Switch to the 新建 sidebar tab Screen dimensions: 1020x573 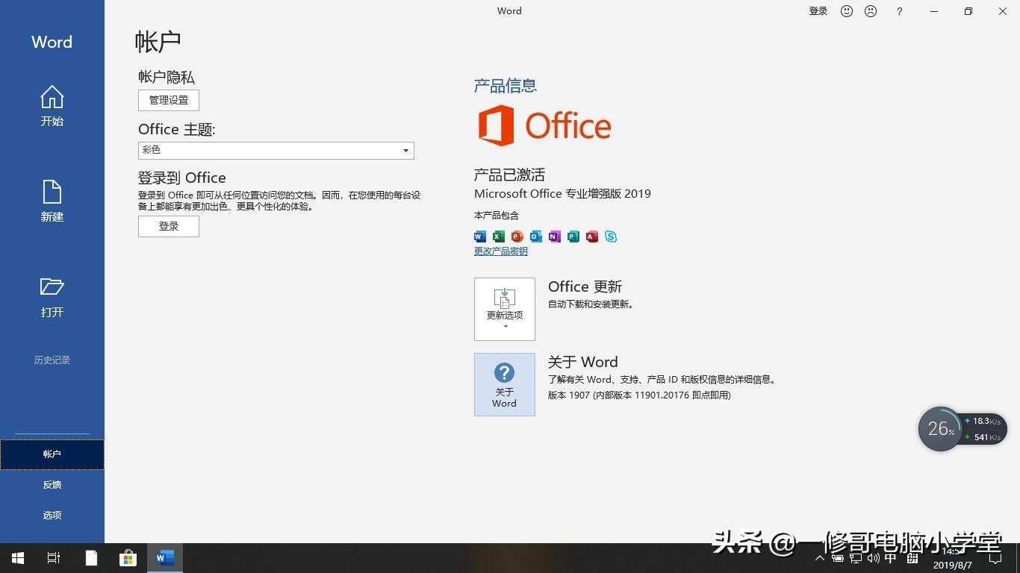coord(52,201)
